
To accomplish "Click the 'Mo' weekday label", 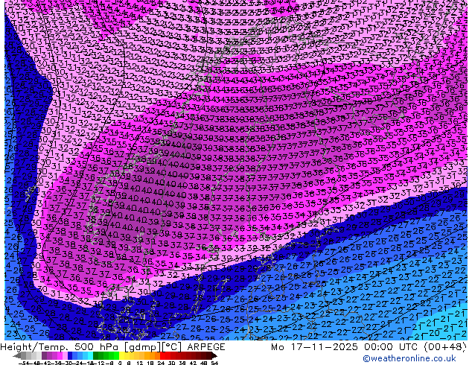I will (x=277, y=347).
